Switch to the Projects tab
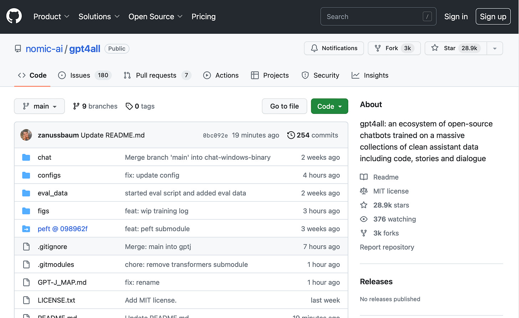This screenshot has width=519, height=318. tap(270, 75)
